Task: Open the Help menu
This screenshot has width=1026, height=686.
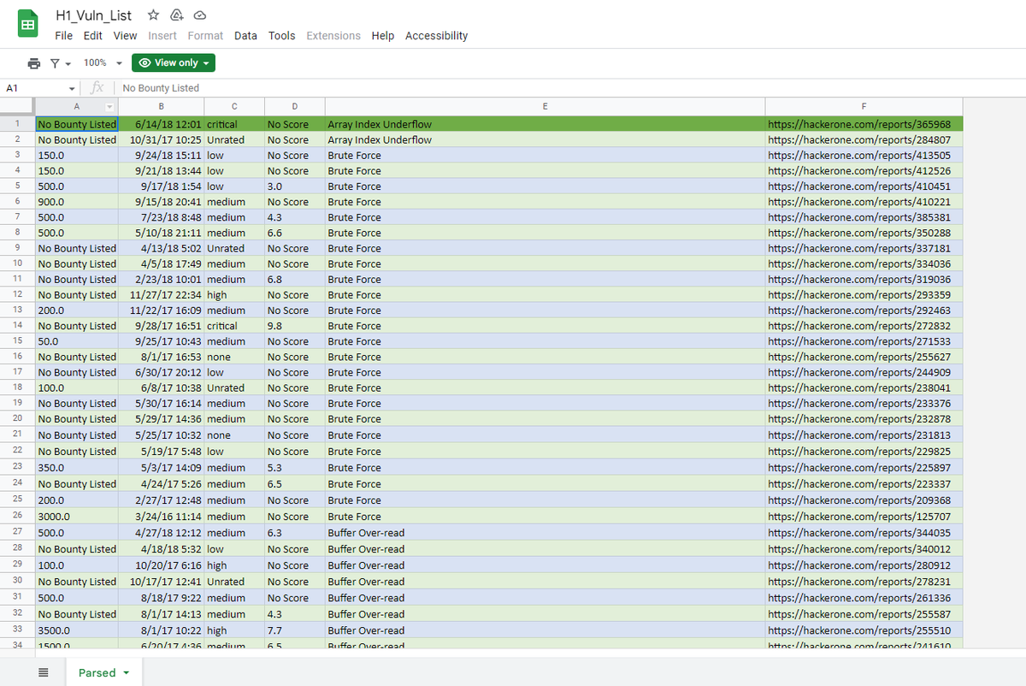Action: (x=383, y=36)
